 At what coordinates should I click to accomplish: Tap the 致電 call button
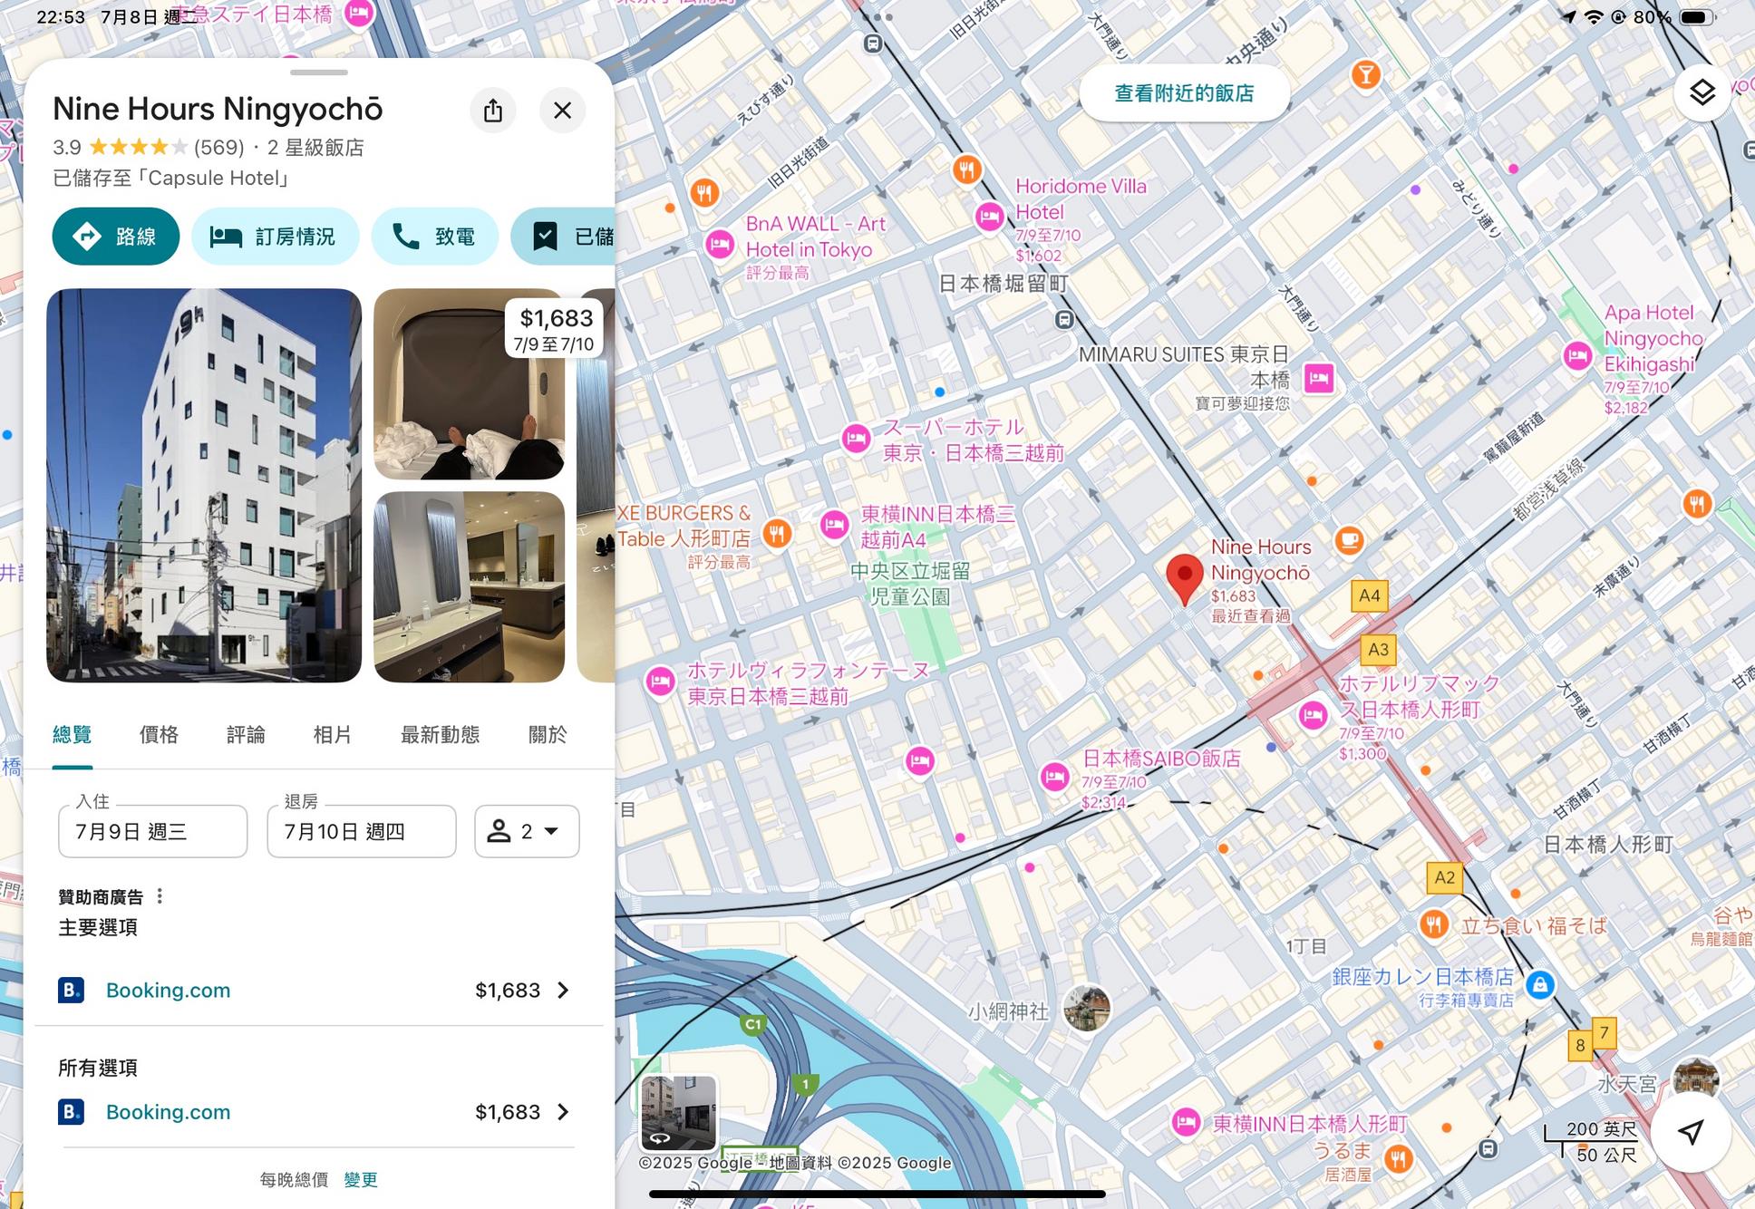(434, 237)
